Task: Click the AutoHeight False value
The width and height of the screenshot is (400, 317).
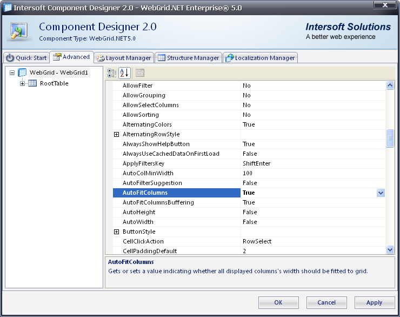Action: tap(313, 212)
